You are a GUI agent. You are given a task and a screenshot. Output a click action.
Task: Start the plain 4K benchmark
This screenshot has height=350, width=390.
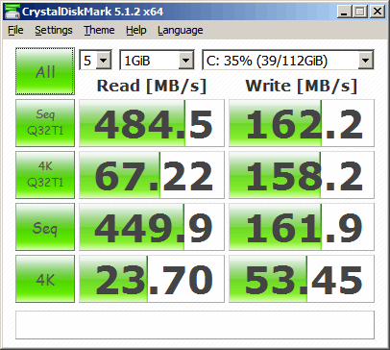[x=45, y=279]
